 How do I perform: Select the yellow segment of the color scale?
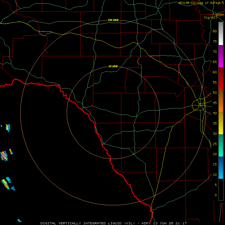pos(221,123)
